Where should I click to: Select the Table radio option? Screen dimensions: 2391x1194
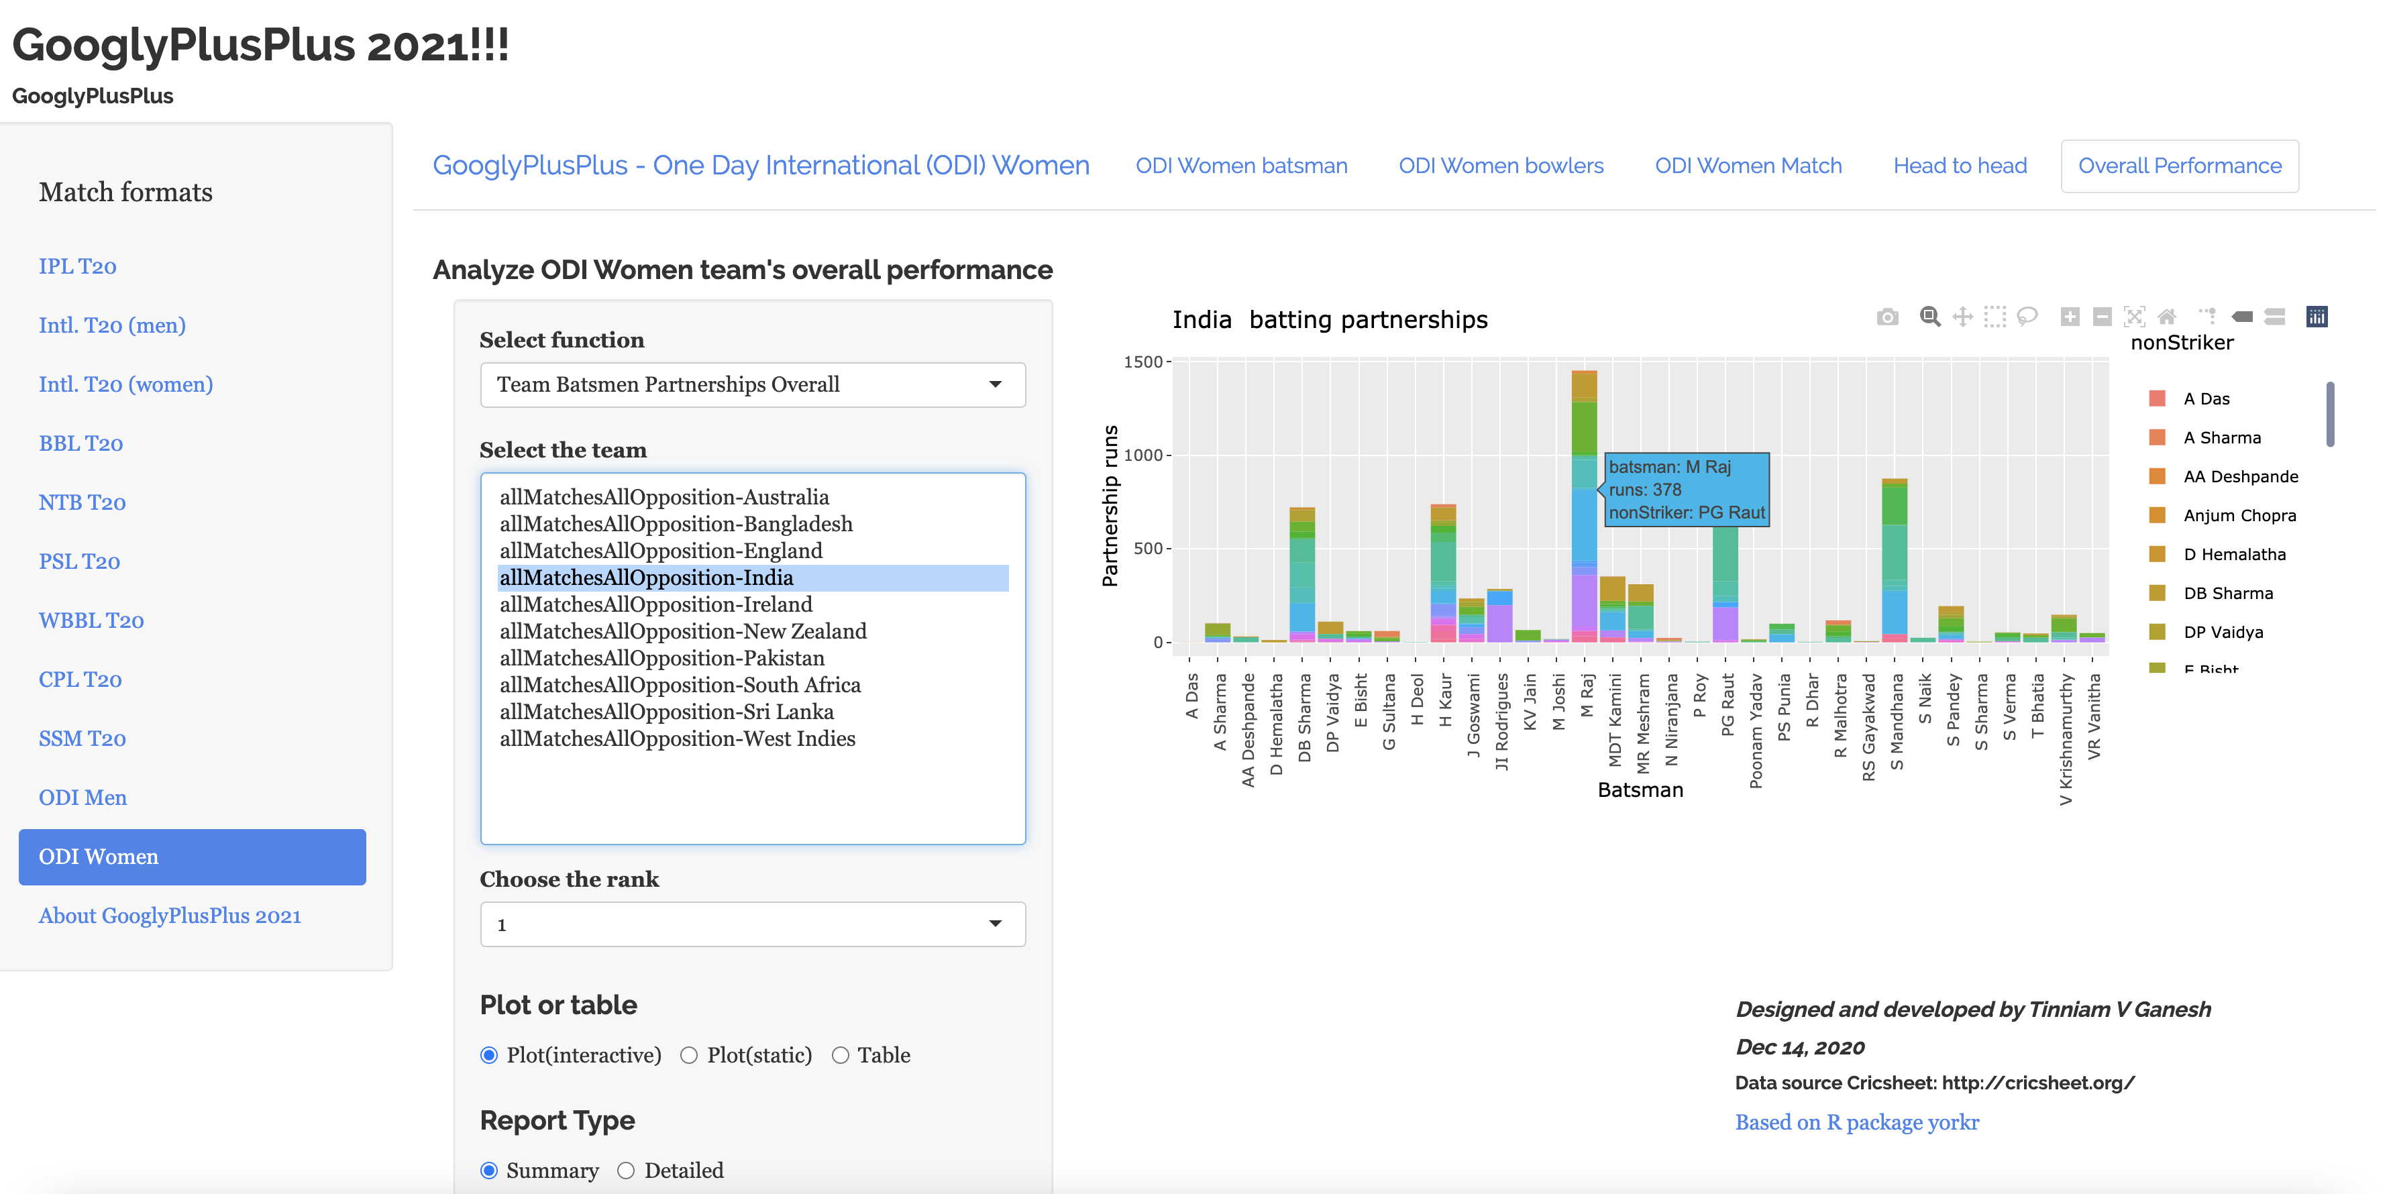(x=840, y=1055)
